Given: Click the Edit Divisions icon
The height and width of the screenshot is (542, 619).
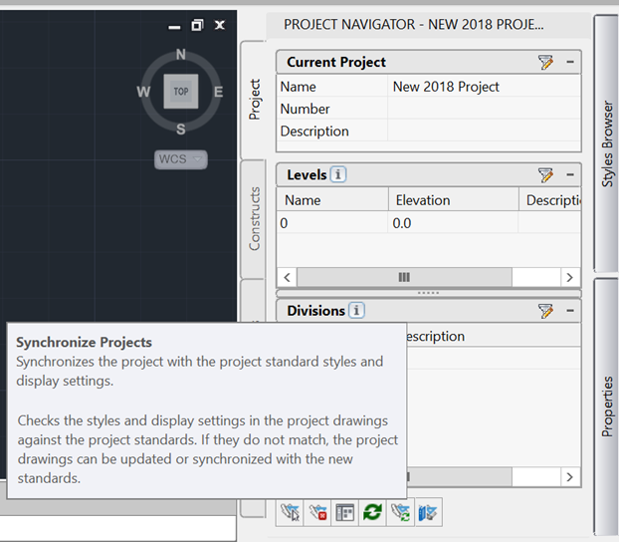Looking at the screenshot, I should 545,311.
